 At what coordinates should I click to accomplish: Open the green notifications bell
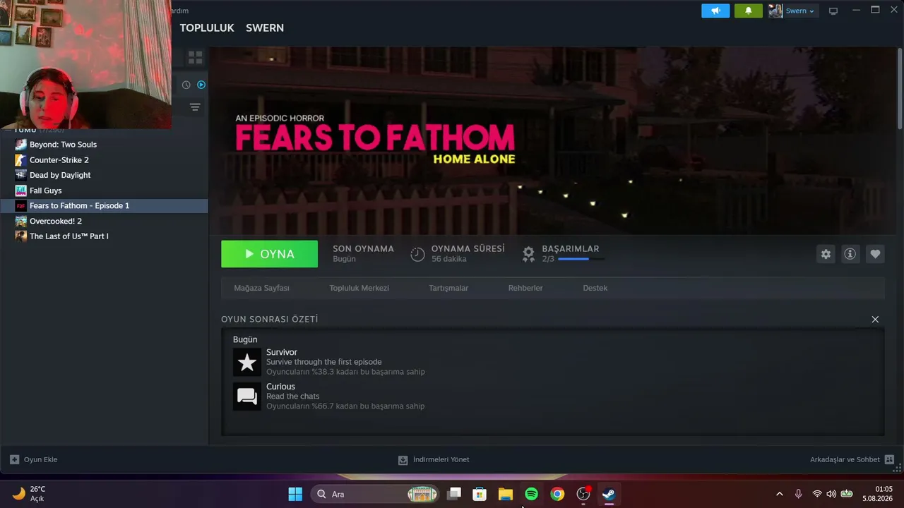[748, 11]
